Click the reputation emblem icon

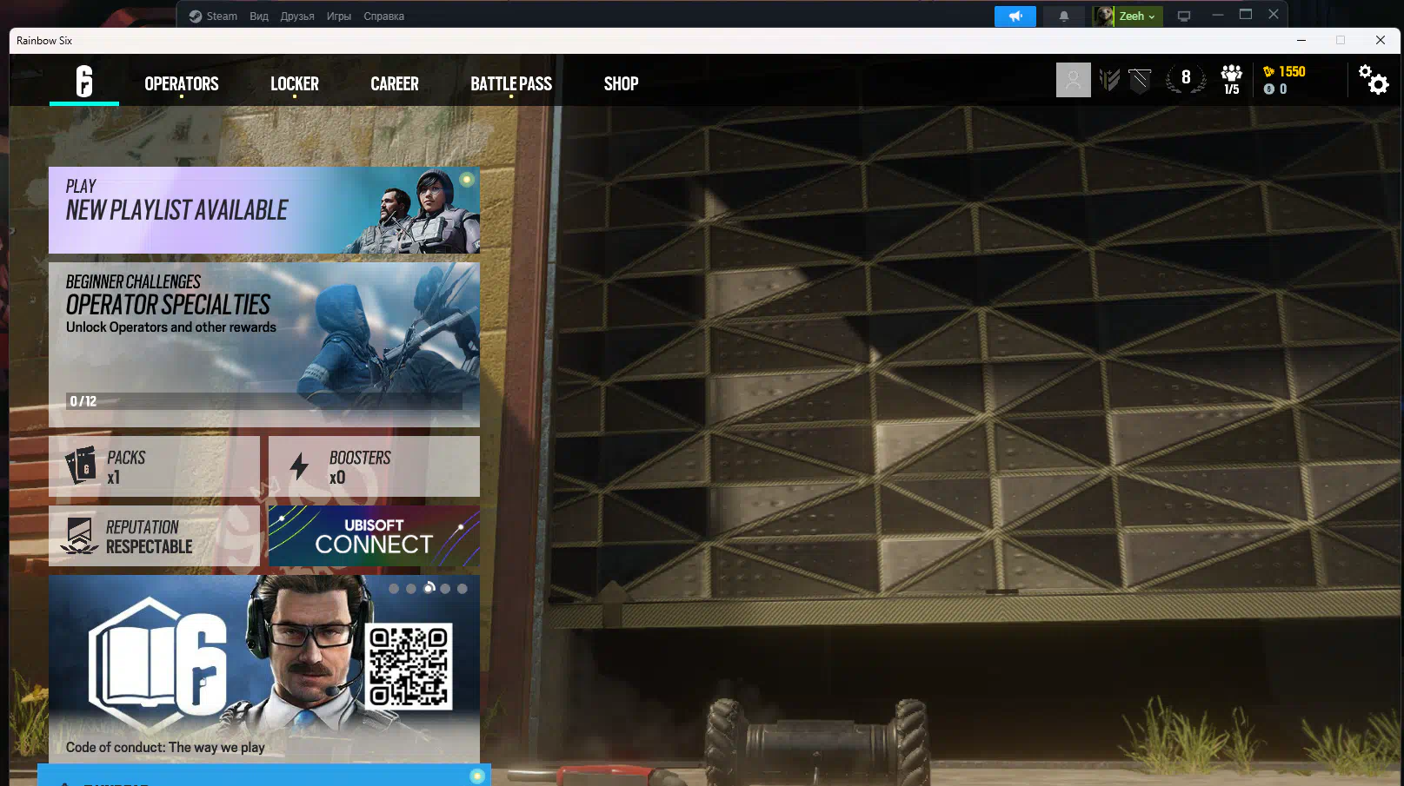79,536
